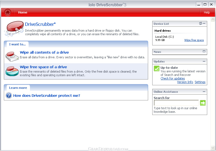
Task: Click the 9.99 GB drive size text
Action: (x=160, y=40)
